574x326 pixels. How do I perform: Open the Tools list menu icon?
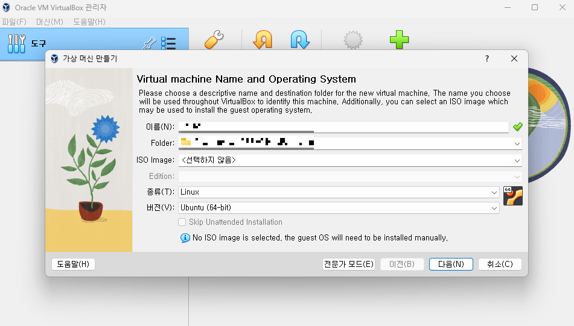pyautogui.click(x=168, y=43)
